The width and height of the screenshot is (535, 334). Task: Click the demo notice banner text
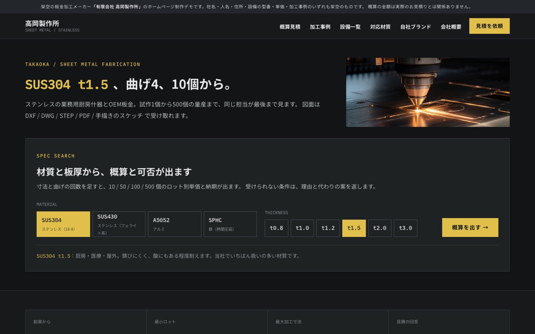coord(256,7)
